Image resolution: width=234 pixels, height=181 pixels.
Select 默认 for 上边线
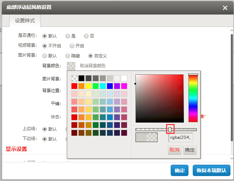[x=44, y=129]
